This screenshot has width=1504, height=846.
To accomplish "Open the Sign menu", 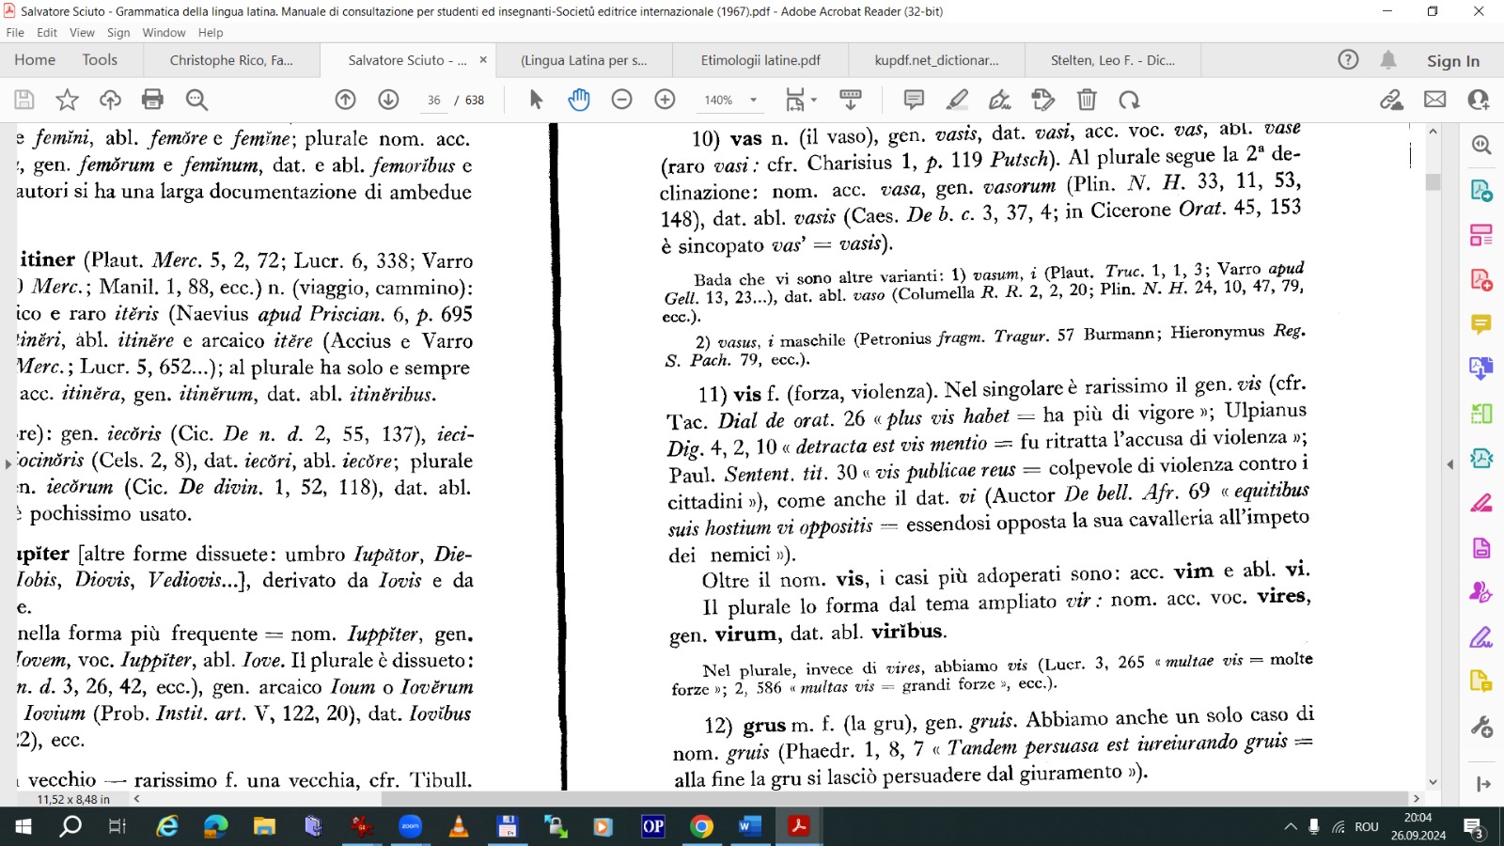I will (118, 33).
